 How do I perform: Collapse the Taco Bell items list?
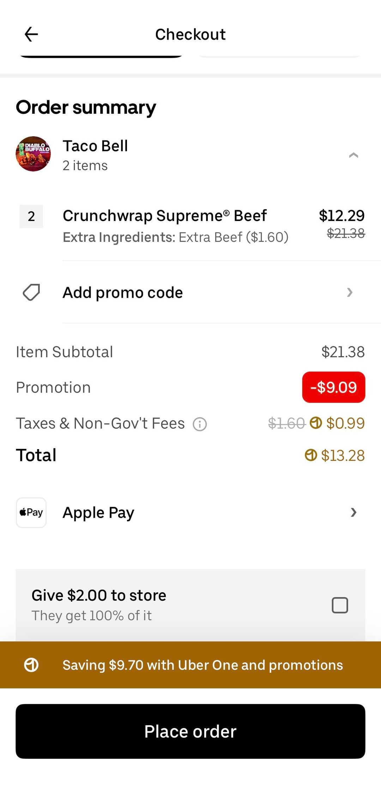click(353, 155)
